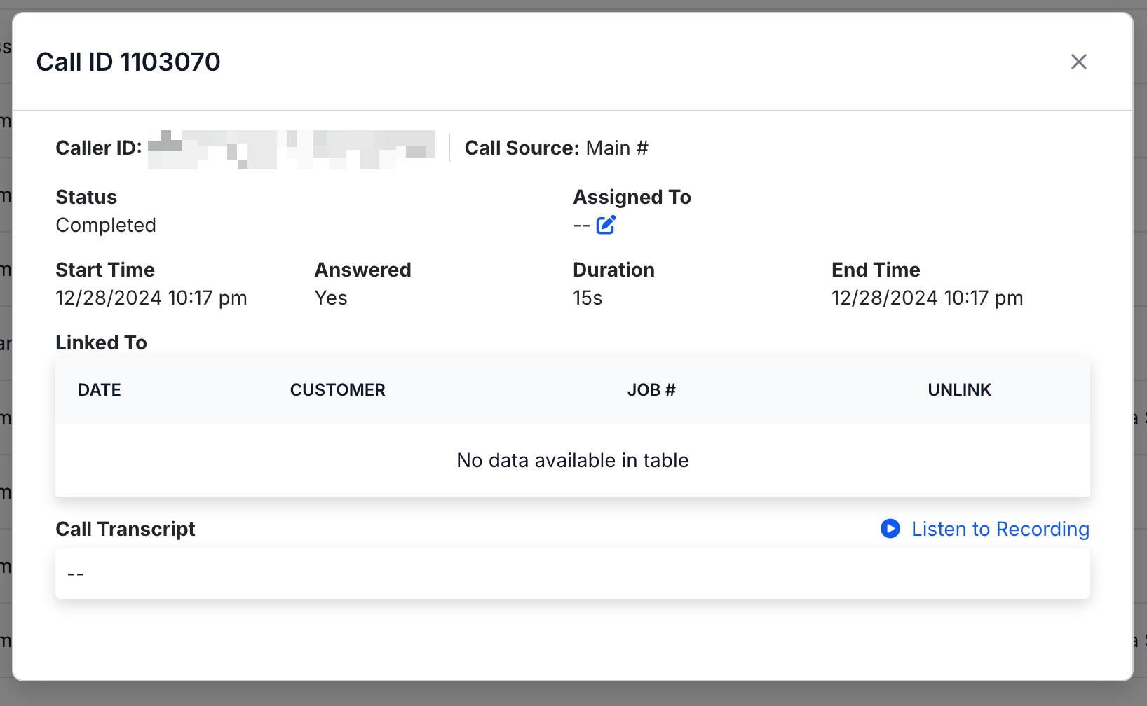This screenshot has width=1147, height=706.
Task: Click the Call Transcript placeholder field
Action: [x=573, y=573]
